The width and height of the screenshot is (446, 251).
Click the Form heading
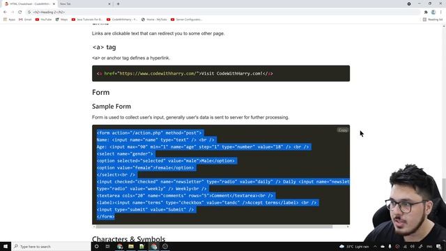coord(100,92)
